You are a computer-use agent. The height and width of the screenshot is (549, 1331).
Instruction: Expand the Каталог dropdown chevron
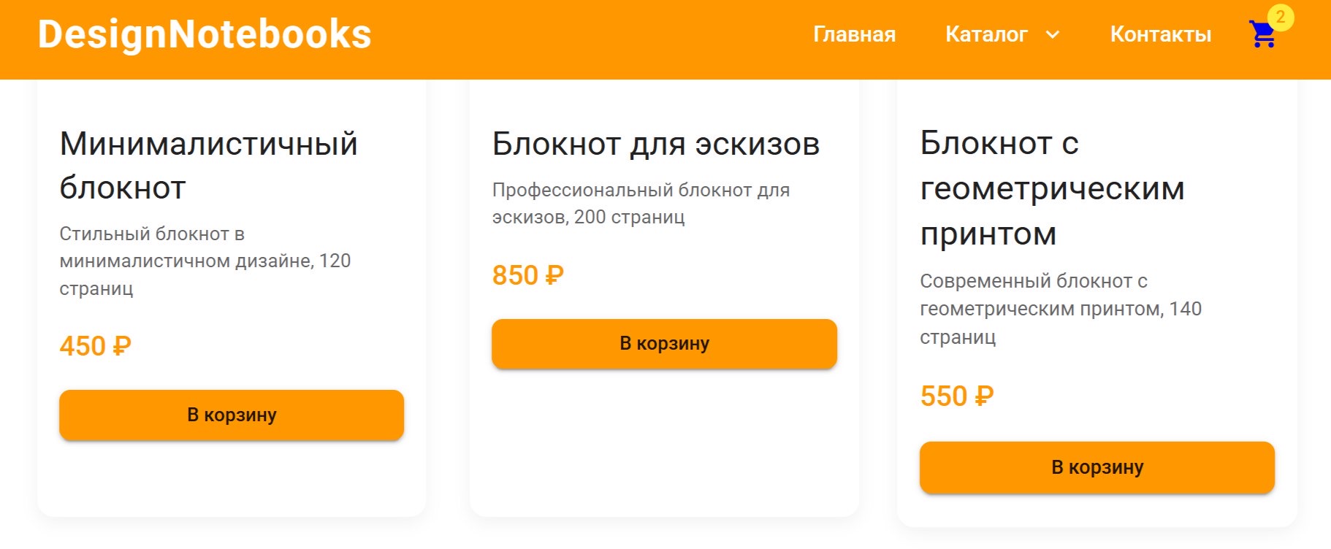coord(1053,34)
